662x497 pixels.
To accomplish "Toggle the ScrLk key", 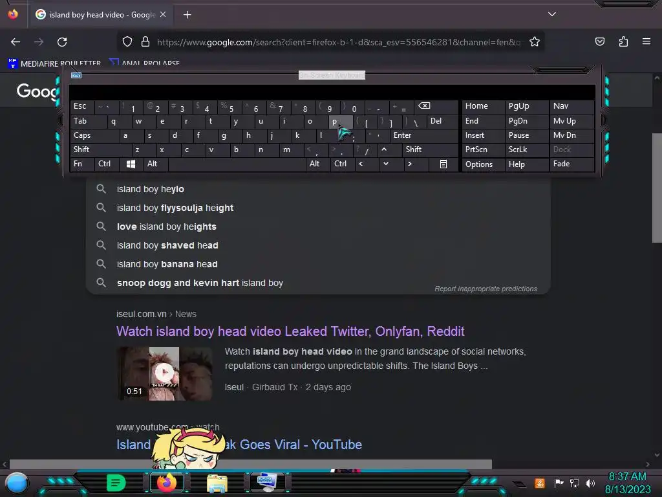I will pos(526,149).
